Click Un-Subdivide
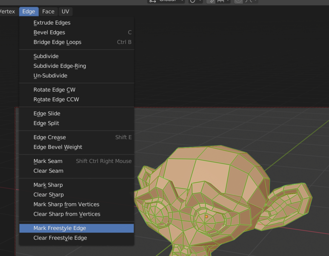The image size is (329, 256). click(x=77, y=75)
